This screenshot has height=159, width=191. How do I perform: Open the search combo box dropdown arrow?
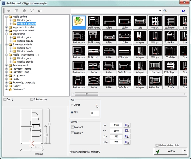pyautogui.click(x=160, y=11)
